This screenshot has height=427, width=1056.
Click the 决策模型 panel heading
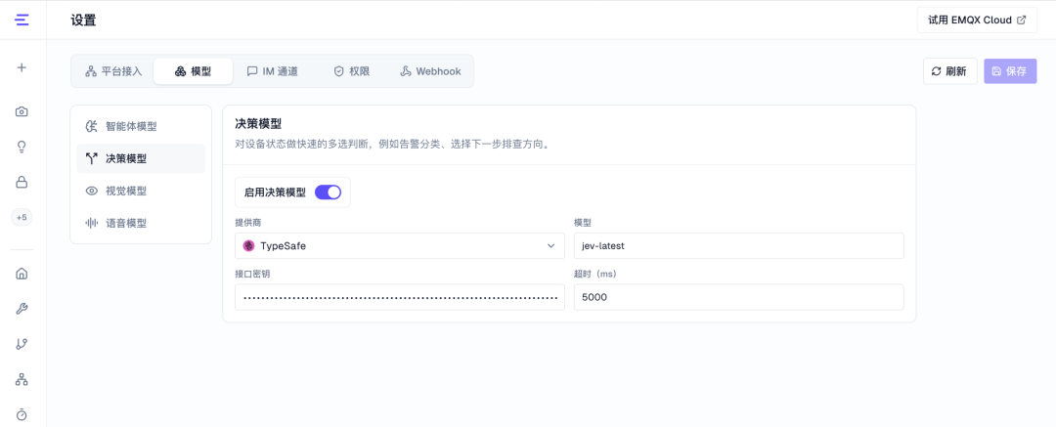tap(258, 124)
